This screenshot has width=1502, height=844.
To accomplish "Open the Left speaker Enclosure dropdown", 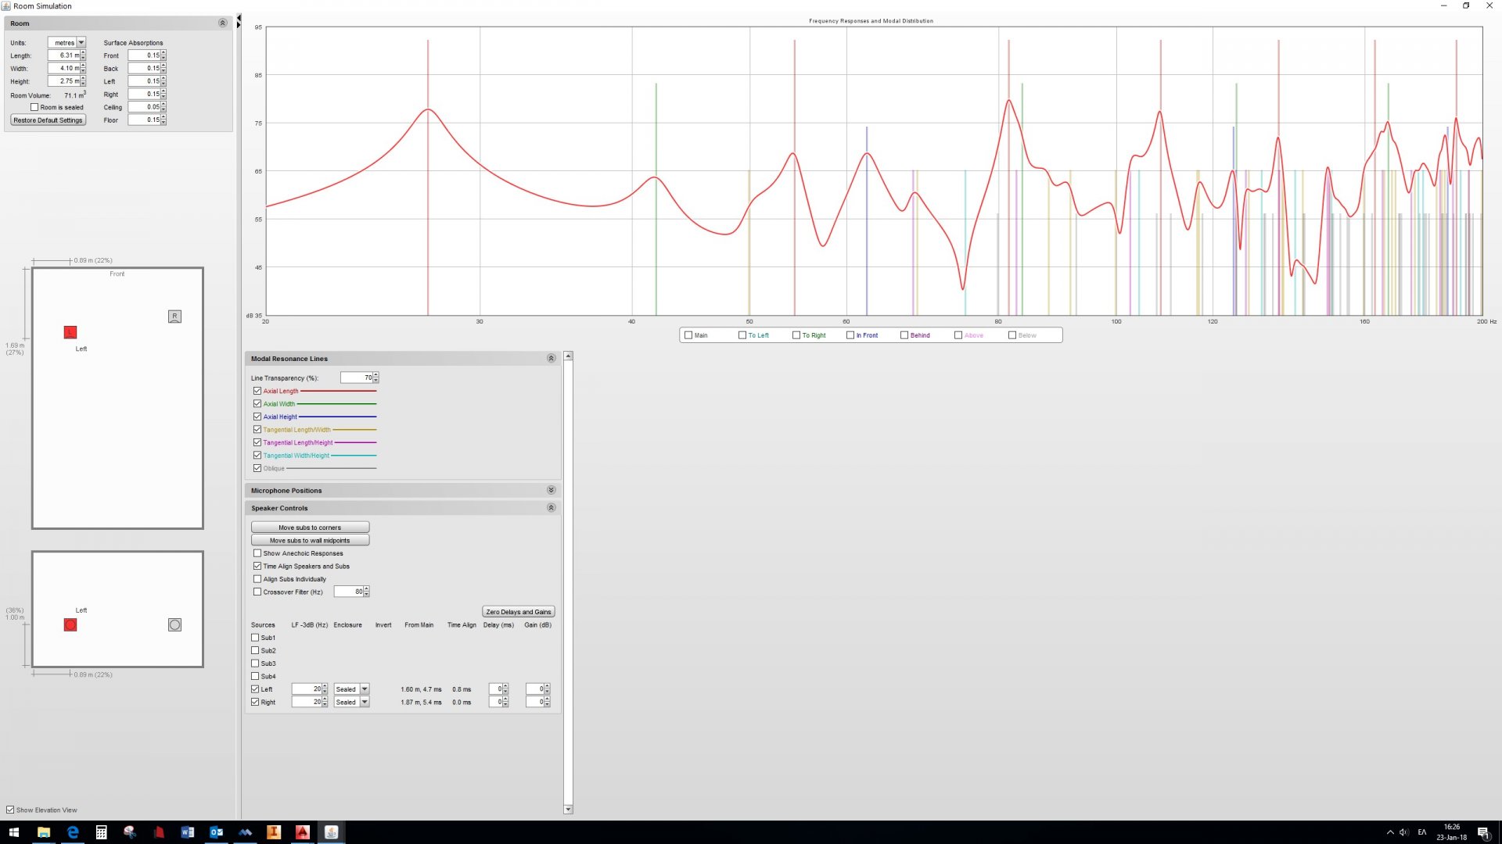I will tap(365, 689).
